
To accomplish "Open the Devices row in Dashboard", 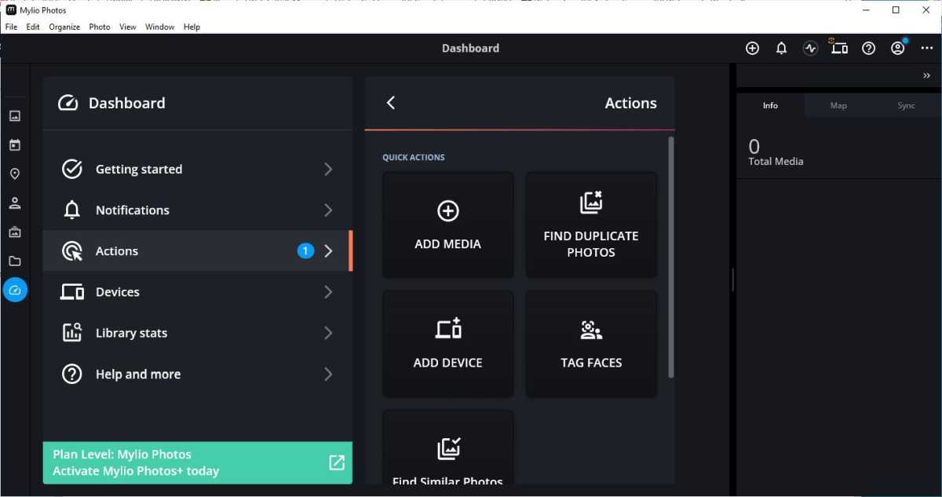I will click(x=197, y=292).
